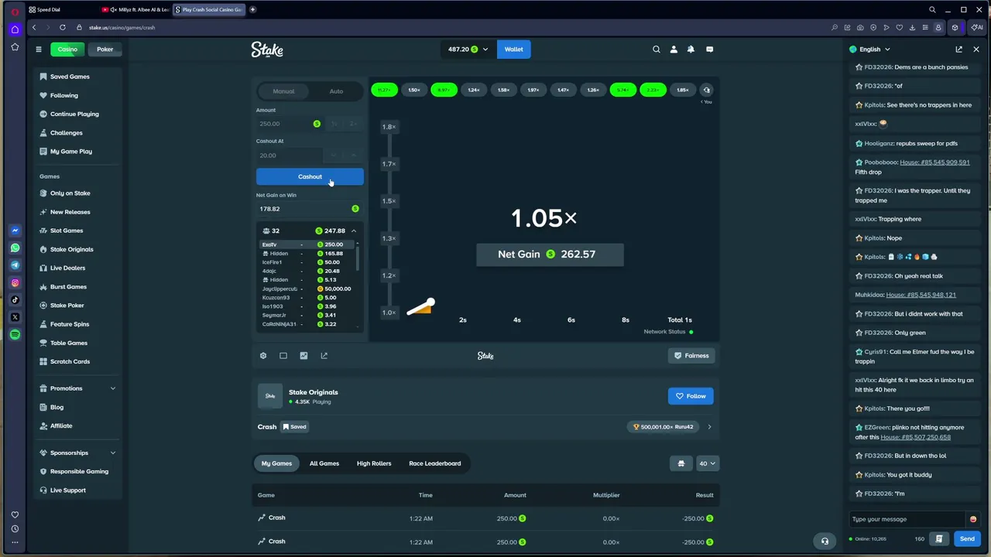Open Opera home sidebar icon
The width and height of the screenshot is (991, 557).
point(15,29)
